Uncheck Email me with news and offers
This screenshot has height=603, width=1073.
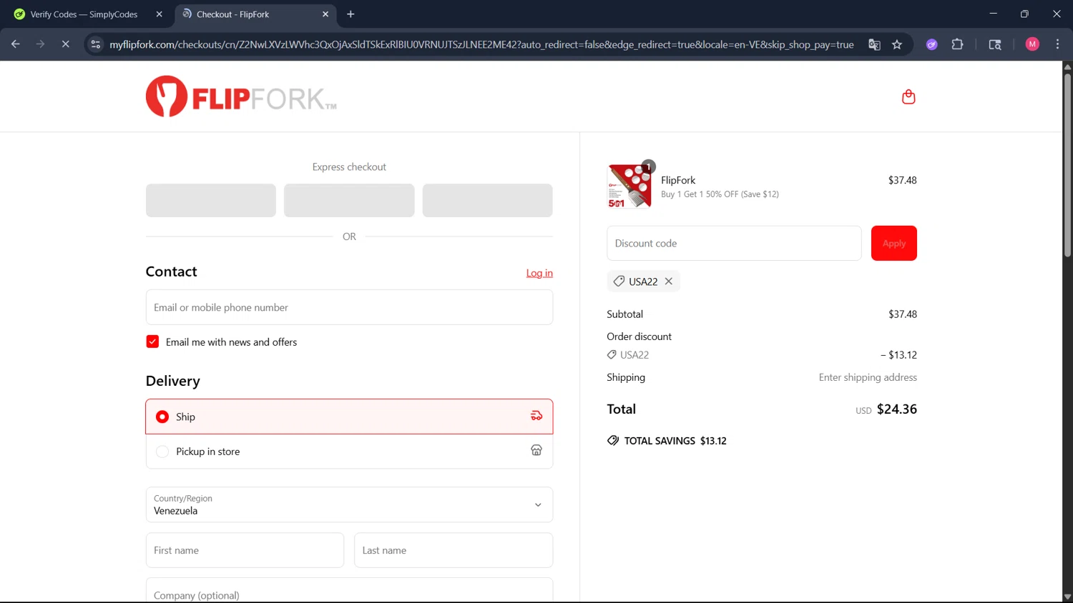tap(152, 342)
